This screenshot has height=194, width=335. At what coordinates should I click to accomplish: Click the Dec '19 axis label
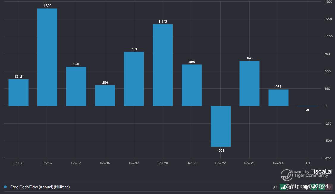pyautogui.click(x=134, y=163)
